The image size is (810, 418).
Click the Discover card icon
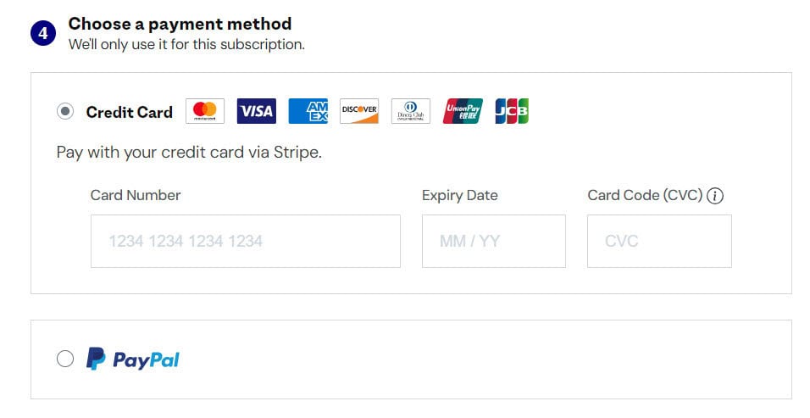(x=359, y=111)
